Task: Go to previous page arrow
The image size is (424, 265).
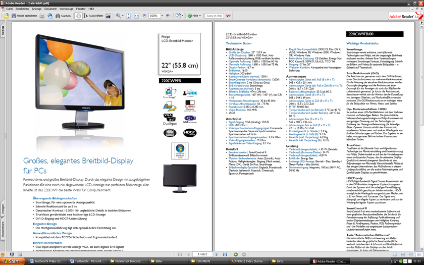Action: (188, 254)
